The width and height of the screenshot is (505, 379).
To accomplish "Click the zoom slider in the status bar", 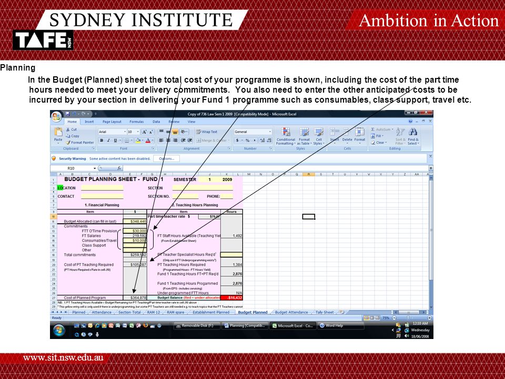I will pos(408,318).
